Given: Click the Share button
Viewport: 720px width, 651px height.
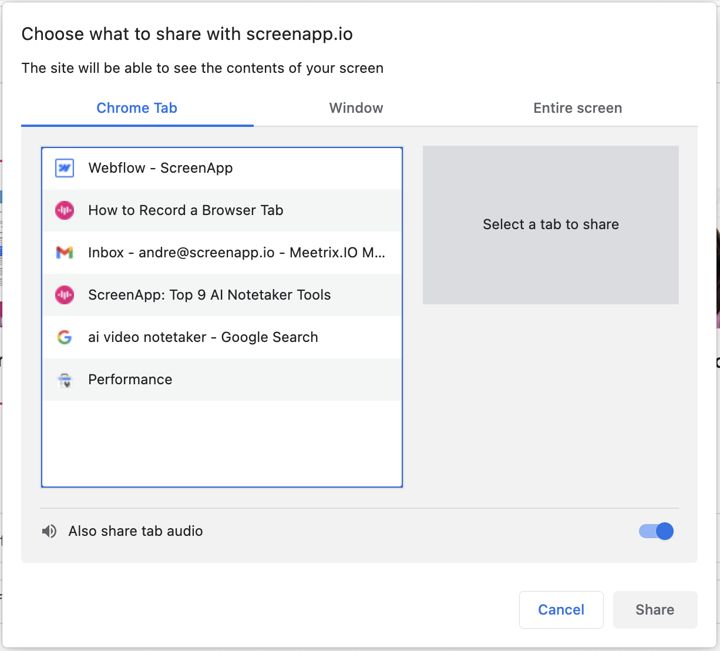Looking at the screenshot, I should point(655,609).
